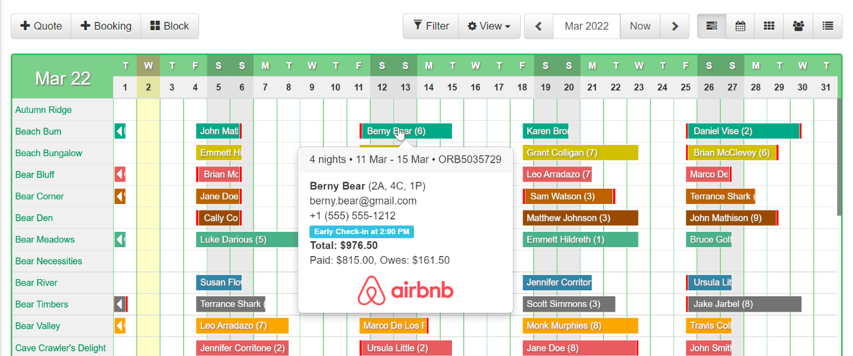Image resolution: width=853 pixels, height=356 pixels.
Task: Open the list view icon
Action: (827, 26)
